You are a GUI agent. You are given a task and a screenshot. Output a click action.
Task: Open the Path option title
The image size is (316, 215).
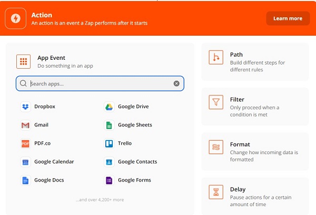[236, 55]
